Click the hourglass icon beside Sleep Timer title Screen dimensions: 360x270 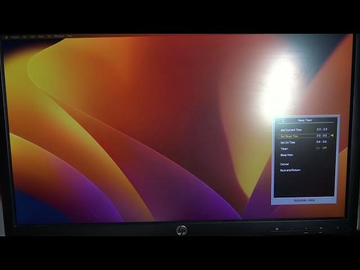click(283, 120)
